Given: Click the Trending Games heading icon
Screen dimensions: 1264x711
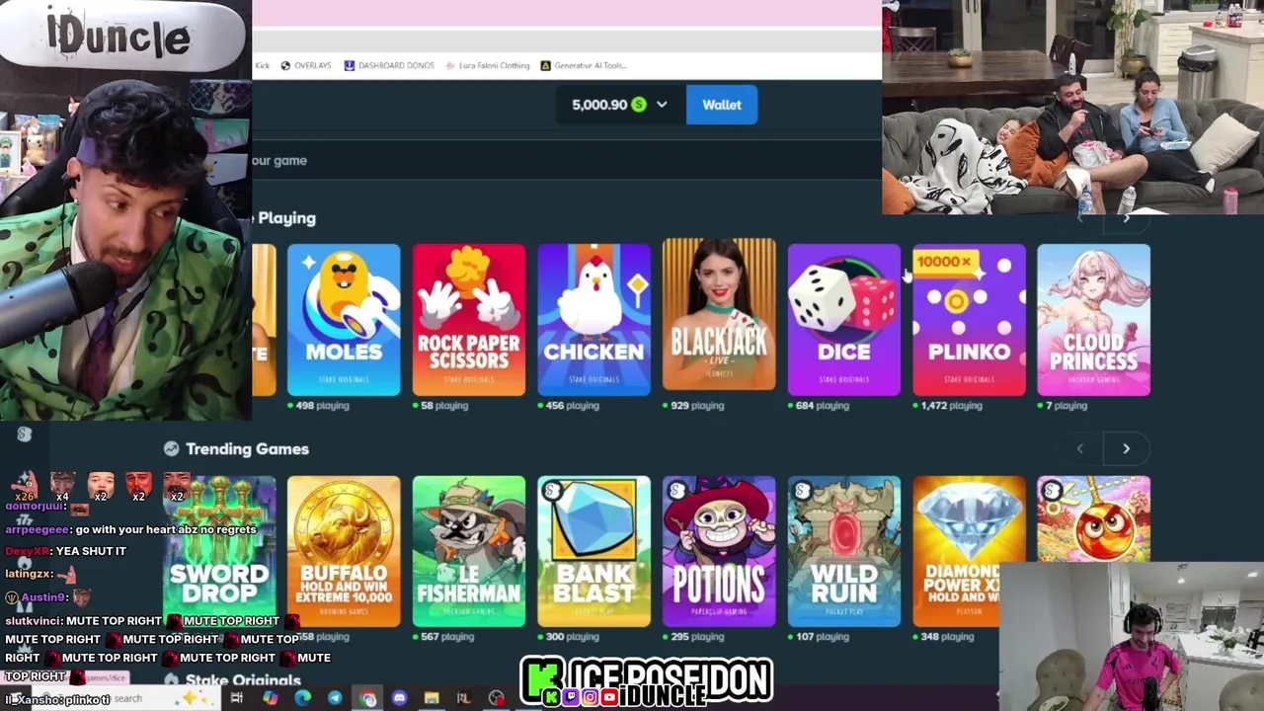Looking at the screenshot, I should (171, 448).
